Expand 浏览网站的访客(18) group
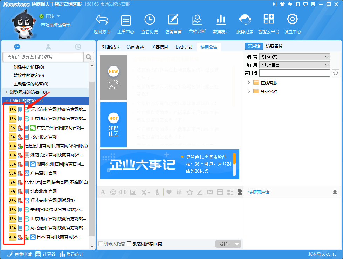 tap(7, 92)
